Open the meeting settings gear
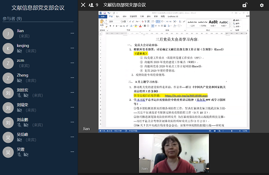The width and height of the screenshot is (269, 175). coord(262,5)
